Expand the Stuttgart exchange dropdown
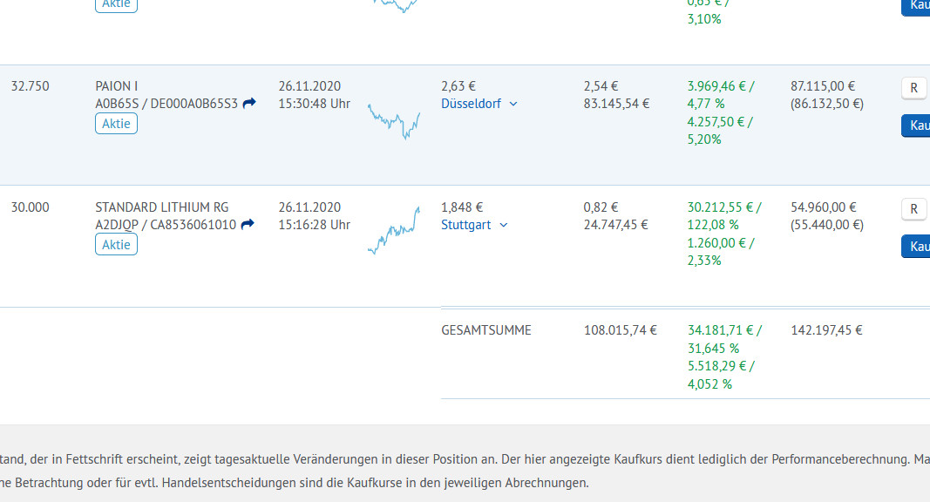The image size is (930, 502). 473,224
